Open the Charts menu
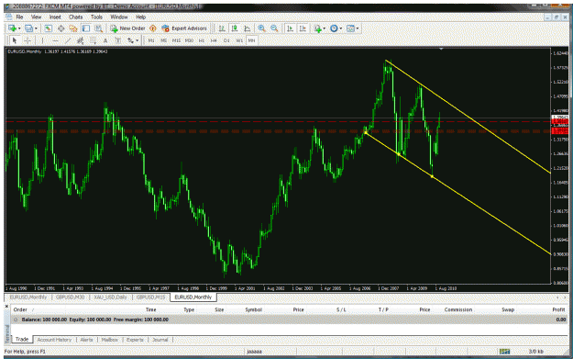This screenshot has height=359, width=573. coord(76,17)
